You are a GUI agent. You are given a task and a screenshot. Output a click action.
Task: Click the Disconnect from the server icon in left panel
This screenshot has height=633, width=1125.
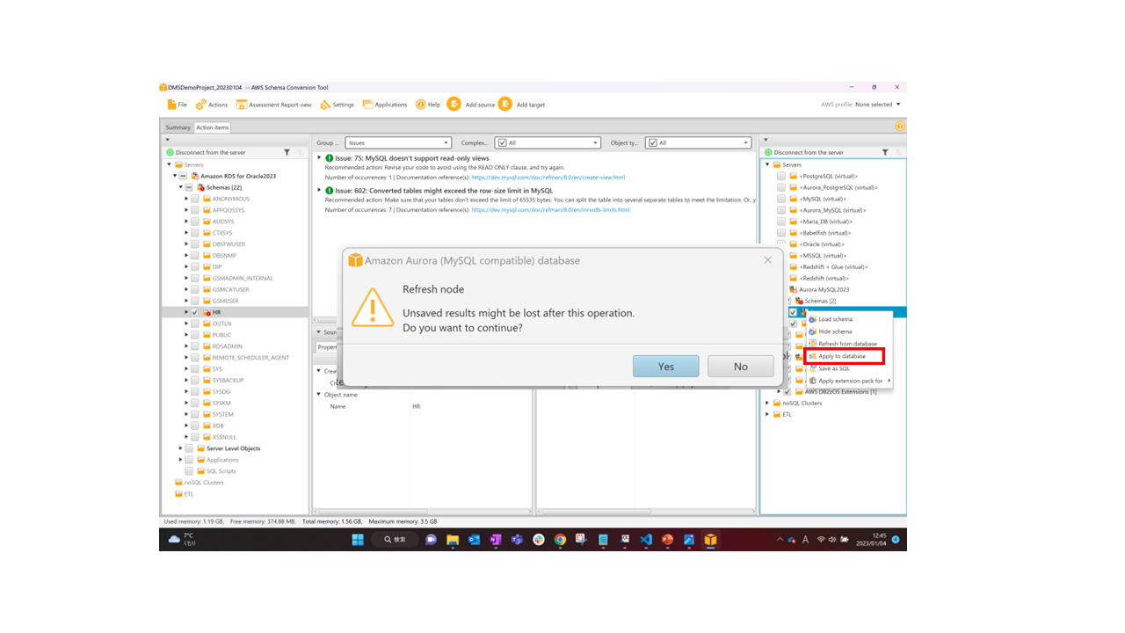click(x=170, y=152)
